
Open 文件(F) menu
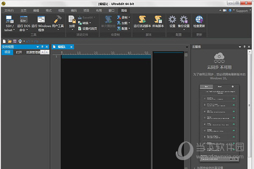[x=9, y=11]
